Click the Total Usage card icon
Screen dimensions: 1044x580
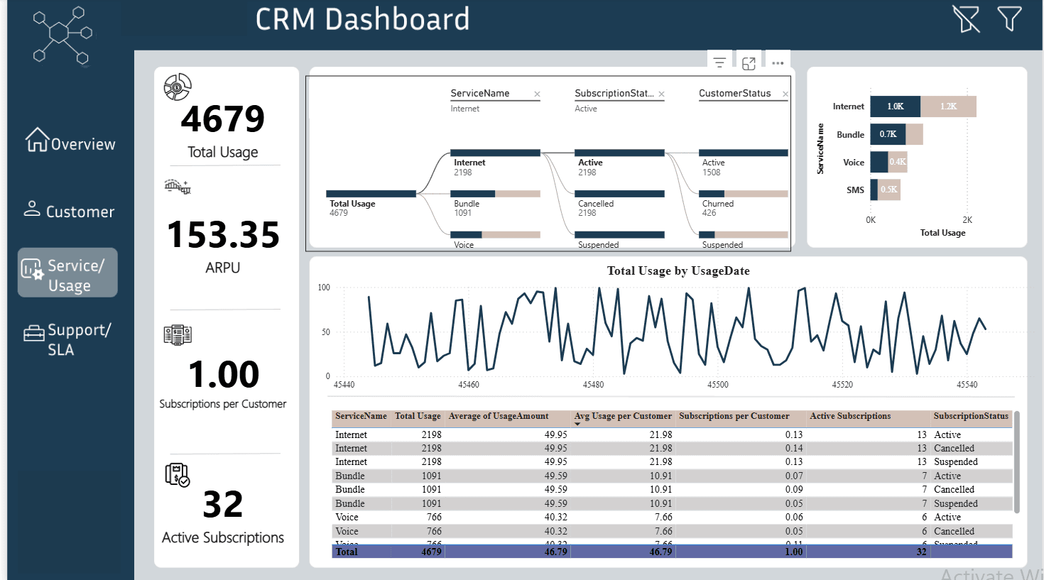(x=178, y=87)
